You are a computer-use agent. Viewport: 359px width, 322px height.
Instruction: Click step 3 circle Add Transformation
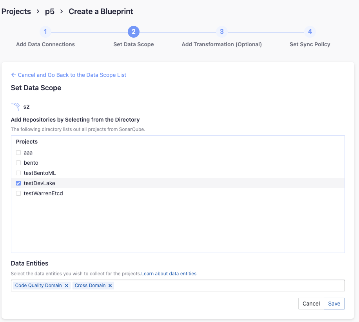[x=222, y=32]
